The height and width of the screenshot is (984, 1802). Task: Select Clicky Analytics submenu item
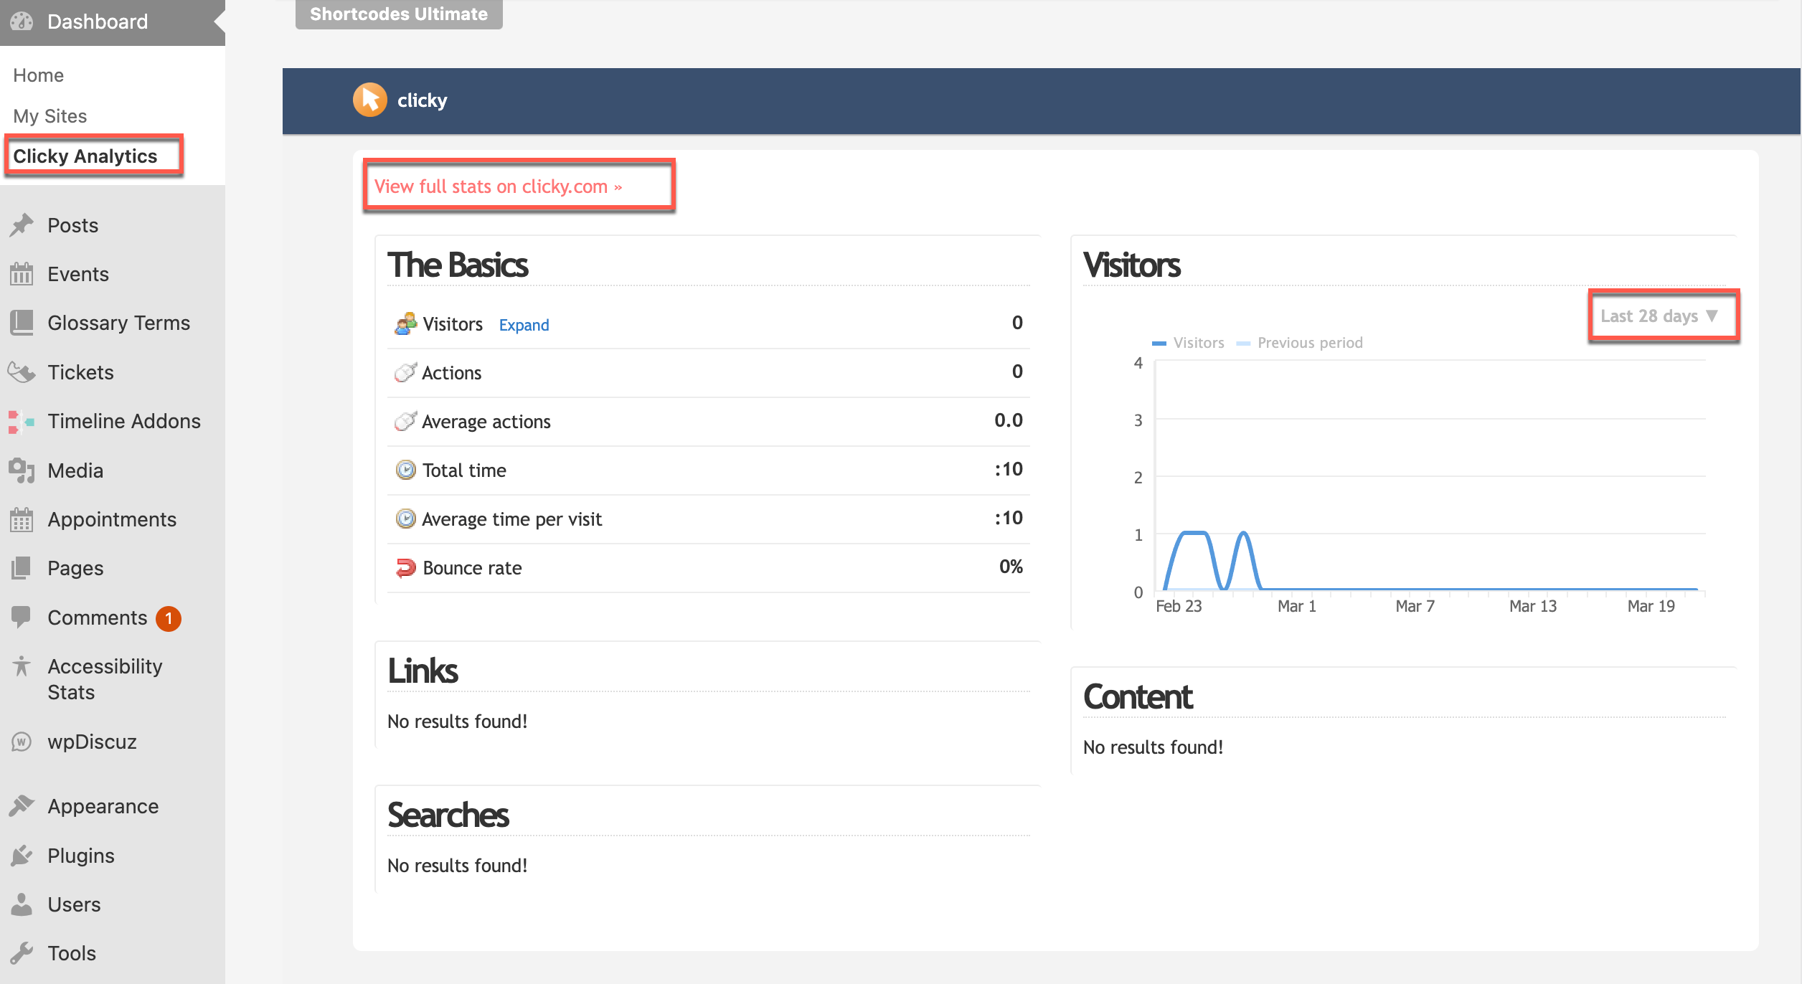pyautogui.click(x=85, y=156)
